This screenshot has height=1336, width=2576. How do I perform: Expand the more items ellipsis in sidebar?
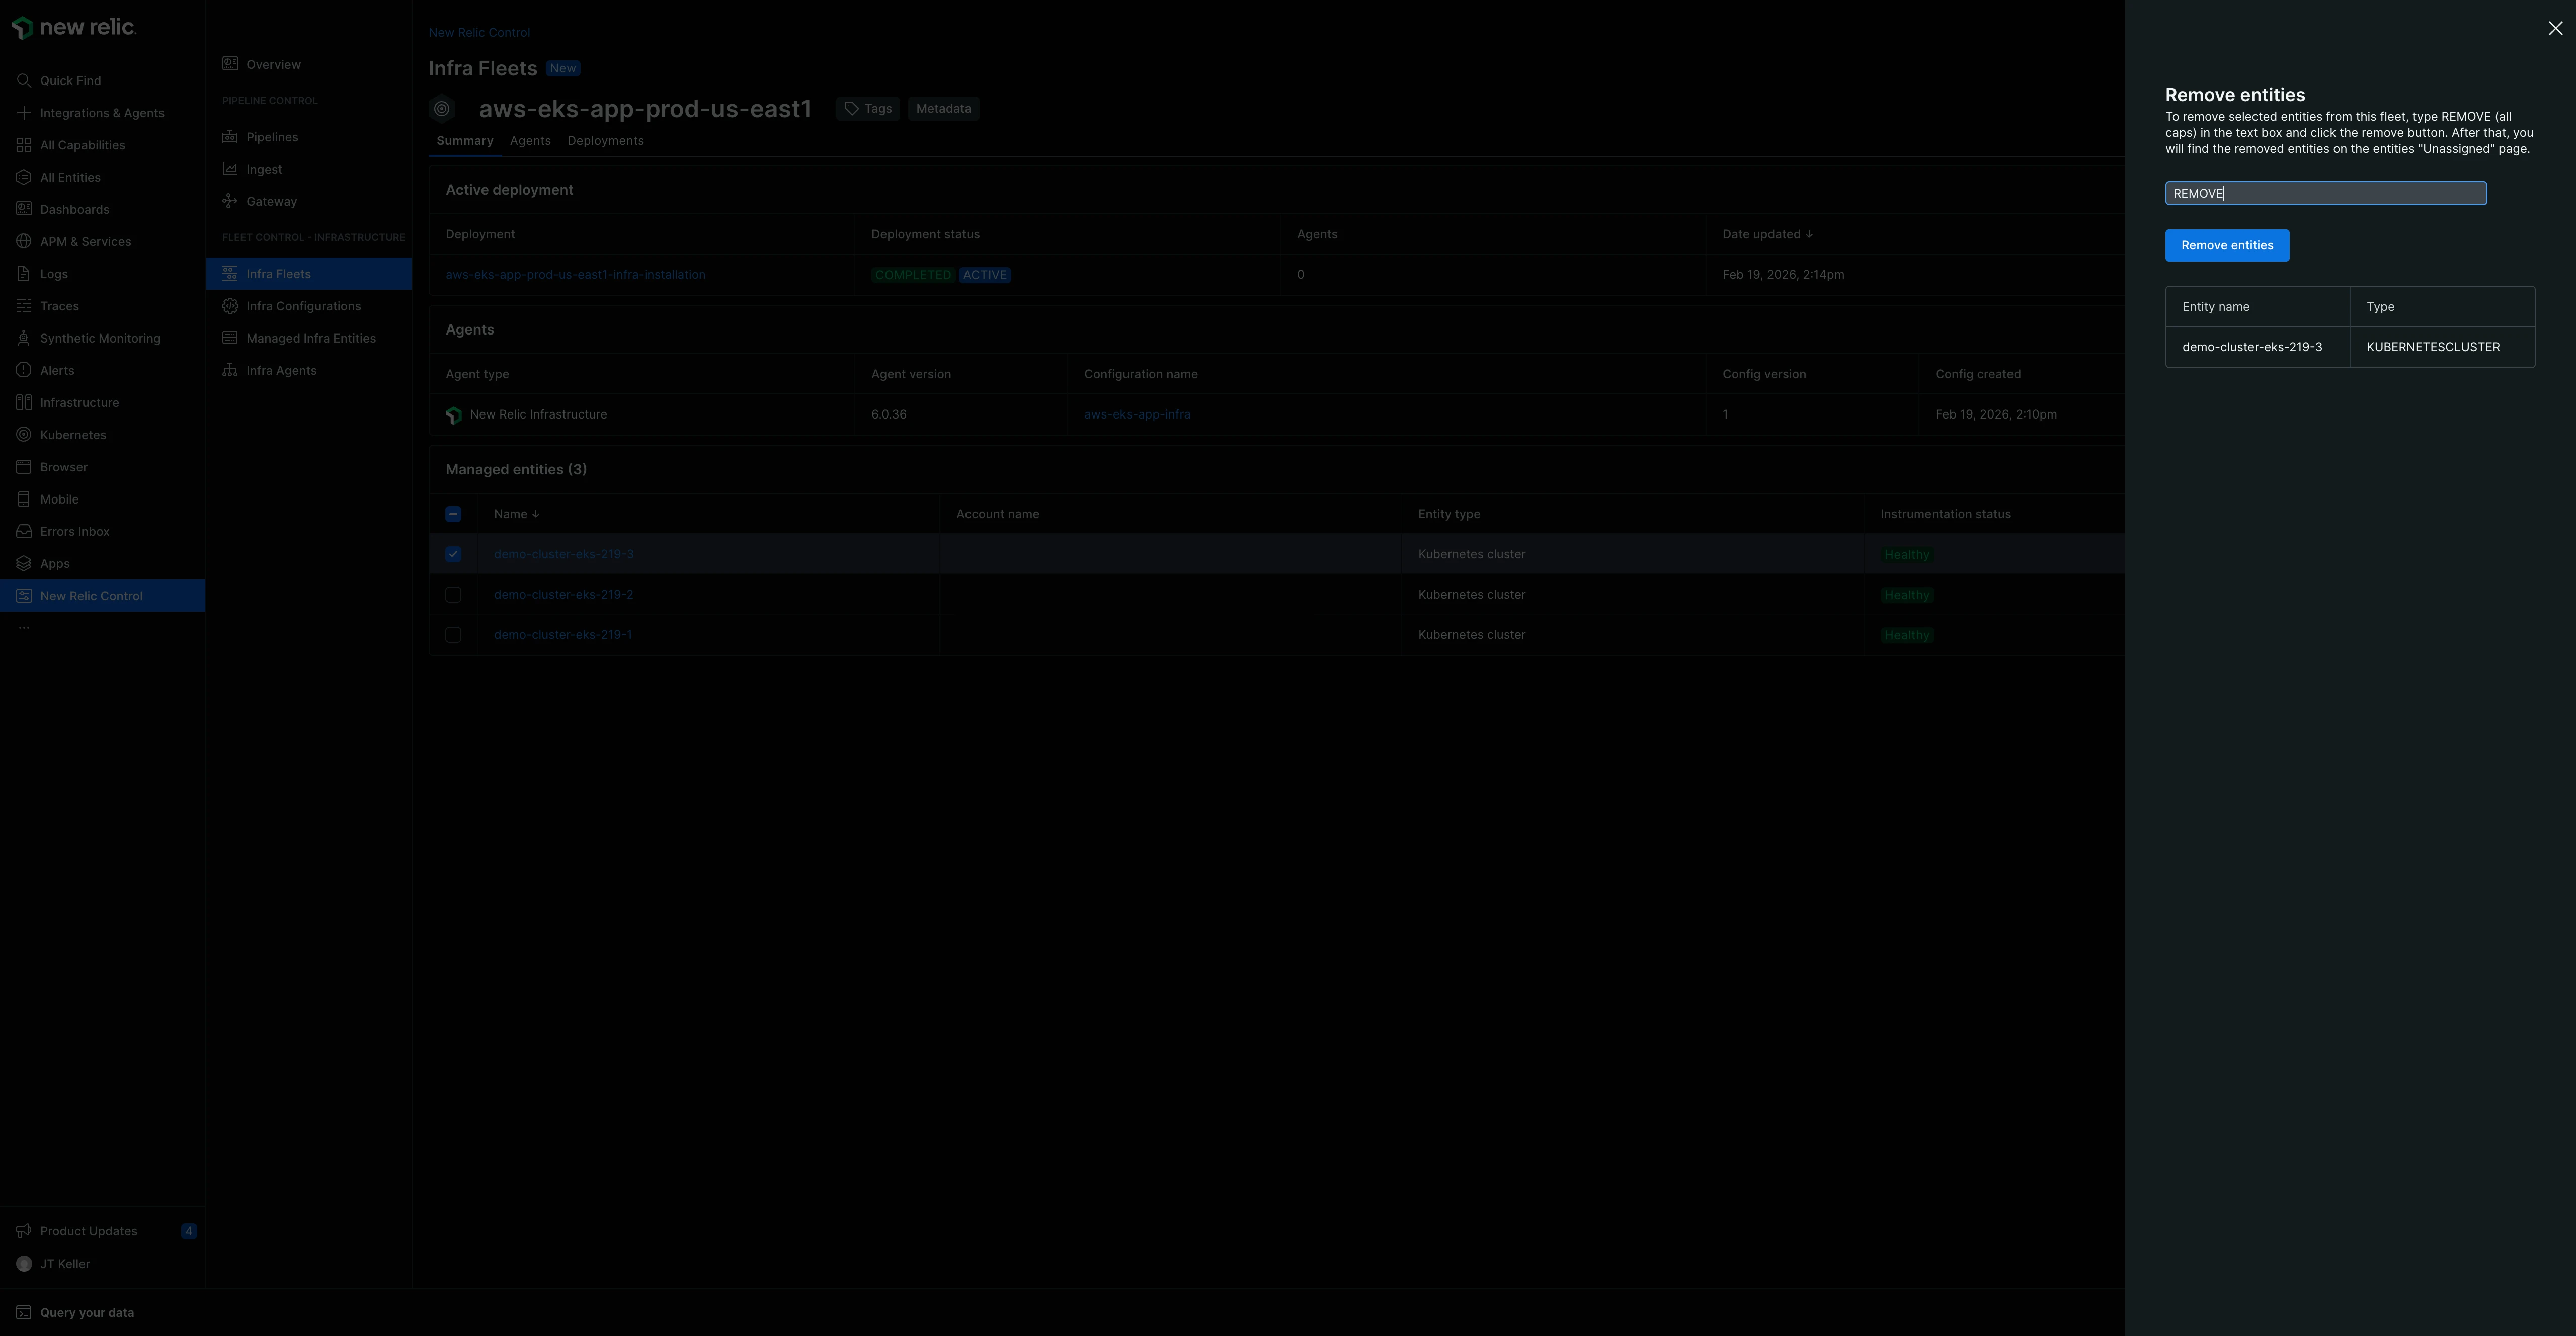point(24,628)
